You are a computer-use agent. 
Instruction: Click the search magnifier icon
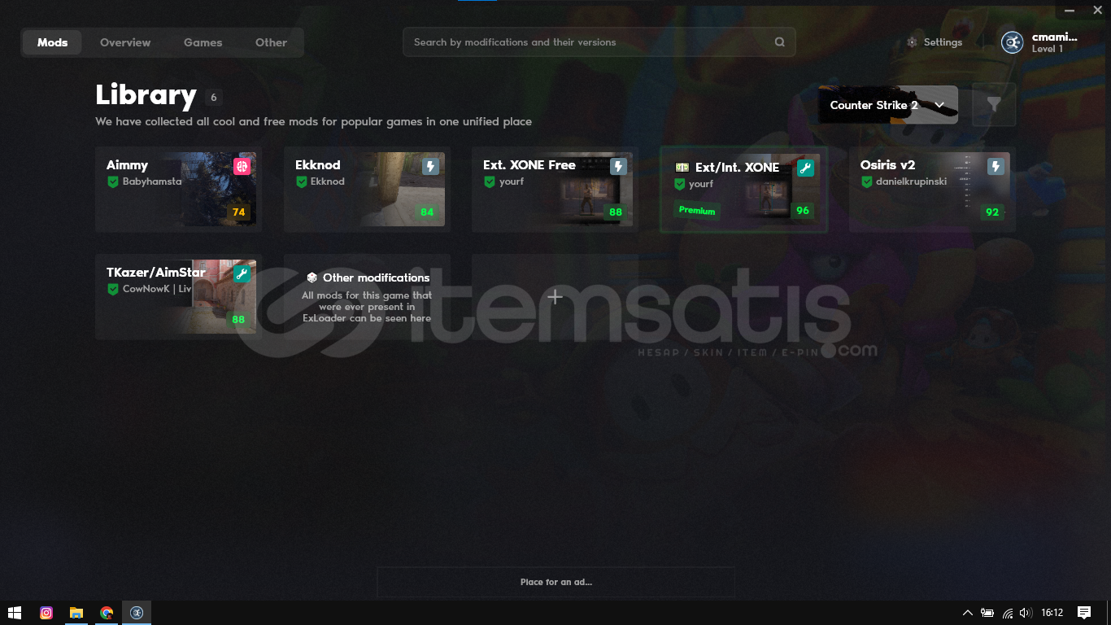pos(780,42)
